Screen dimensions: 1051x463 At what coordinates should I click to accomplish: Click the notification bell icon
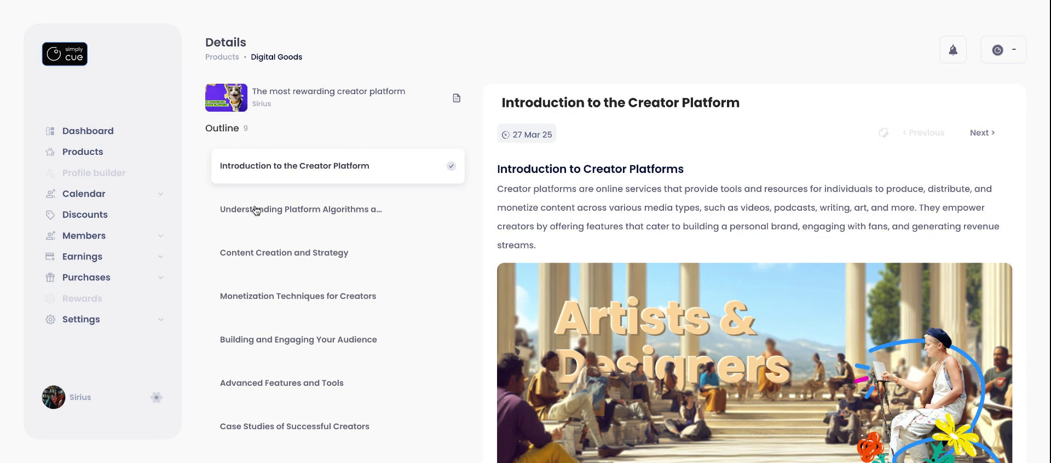click(x=953, y=50)
